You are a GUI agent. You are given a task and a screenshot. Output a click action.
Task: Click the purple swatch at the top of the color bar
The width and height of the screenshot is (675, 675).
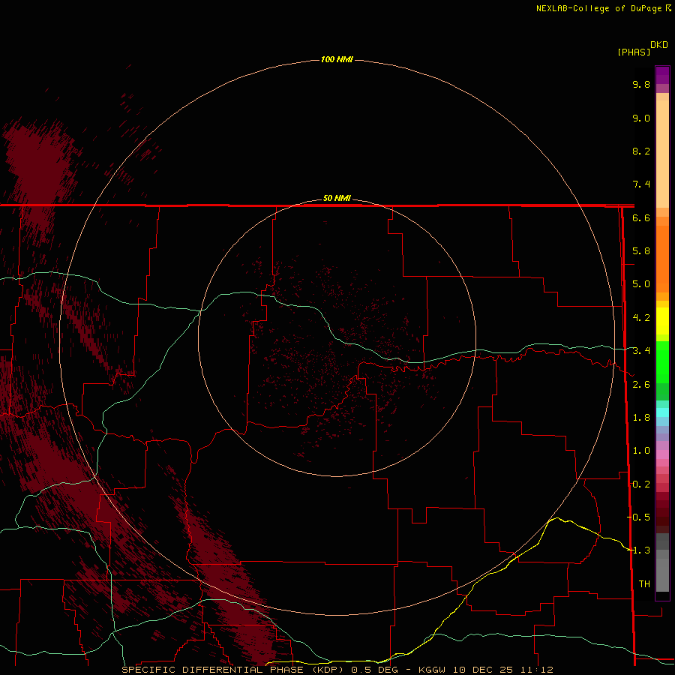click(x=662, y=75)
